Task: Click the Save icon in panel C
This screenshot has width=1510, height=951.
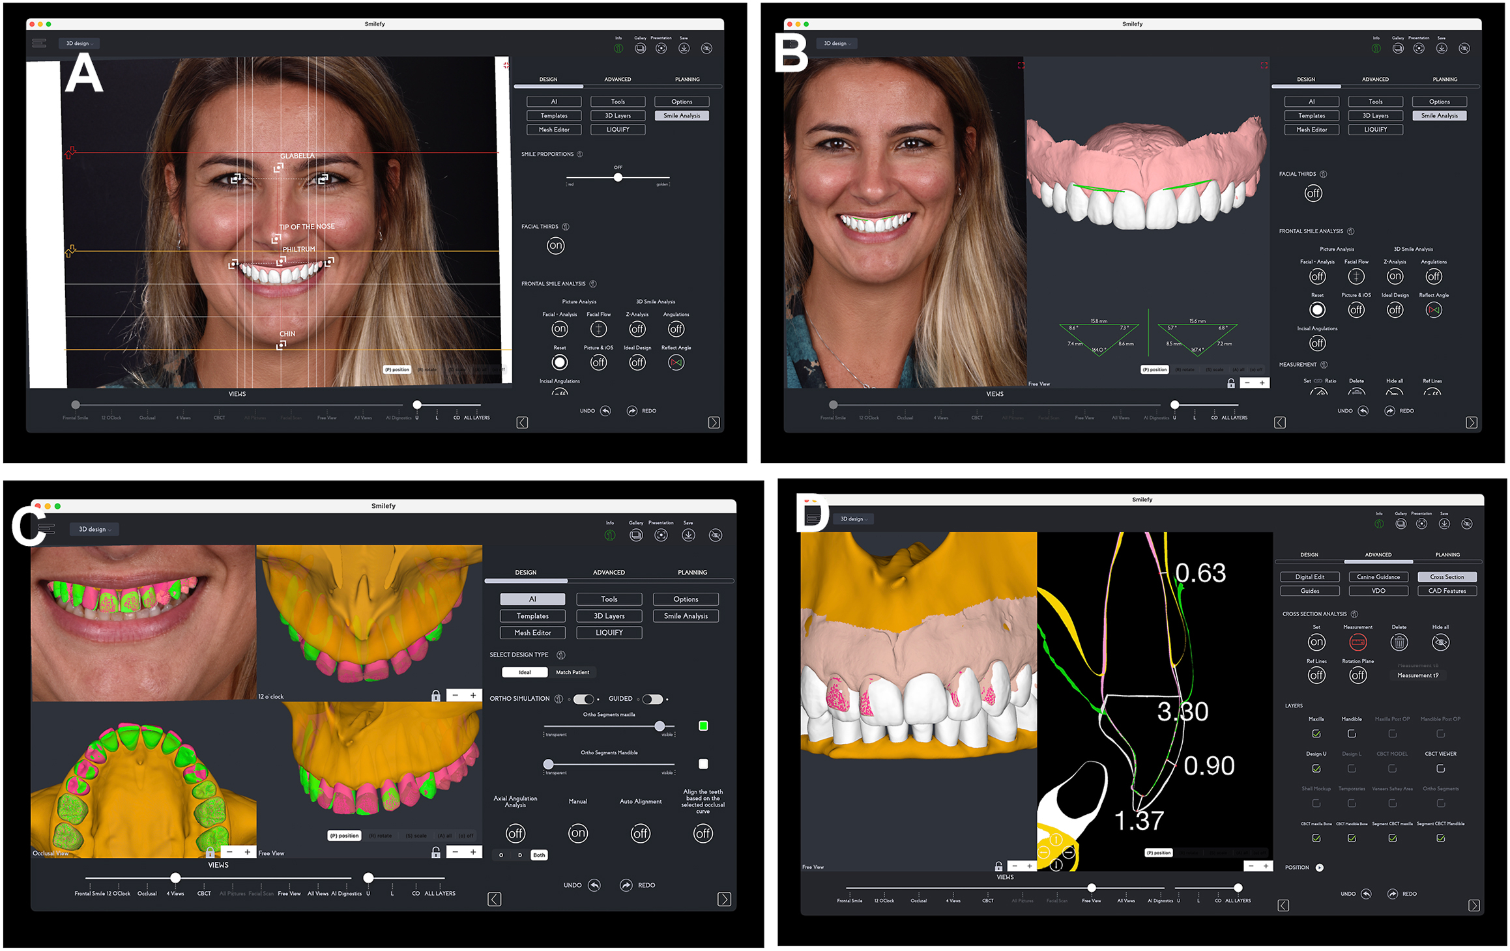Action: tap(688, 535)
